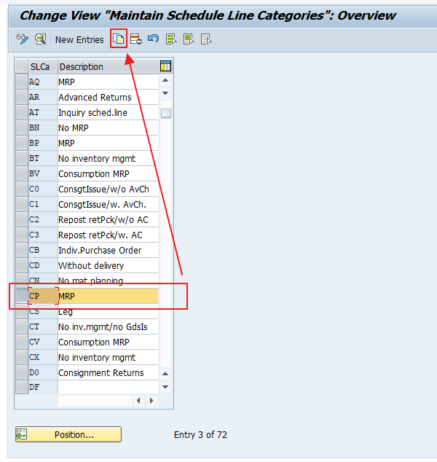Click the select-all corner header cell
Screen dimensions: 437x462
point(22,66)
